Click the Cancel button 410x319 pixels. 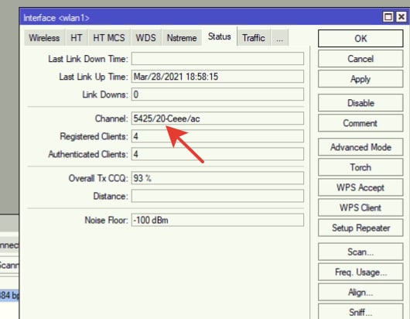click(x=360, y=59)
